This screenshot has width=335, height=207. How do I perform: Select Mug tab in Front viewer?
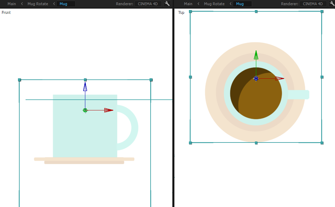point(66,4)
